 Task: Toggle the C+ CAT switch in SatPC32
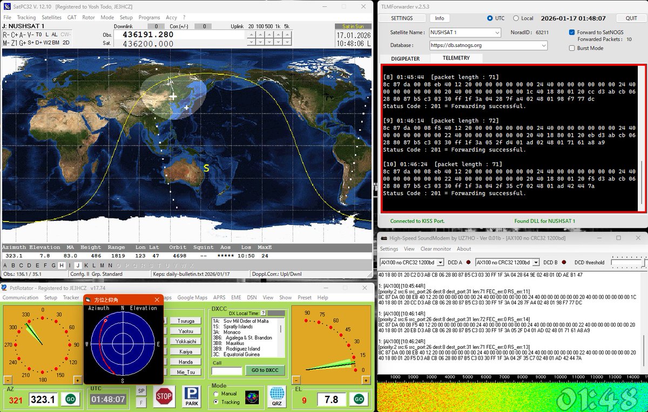click(15, 34)
